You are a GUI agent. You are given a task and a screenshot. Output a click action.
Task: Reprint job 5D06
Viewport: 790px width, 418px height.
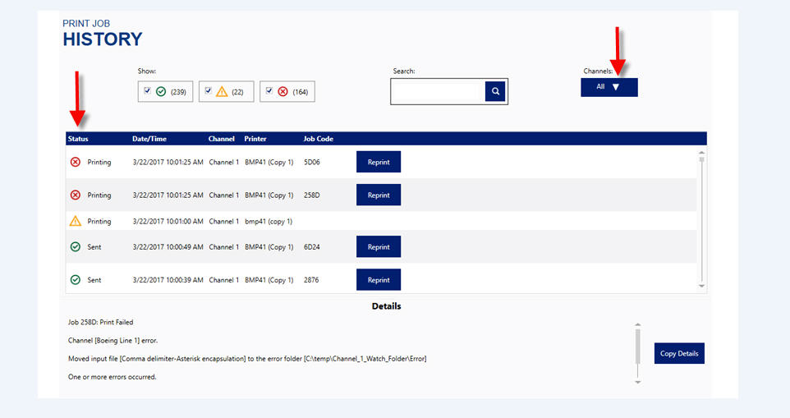pos(379,162)
